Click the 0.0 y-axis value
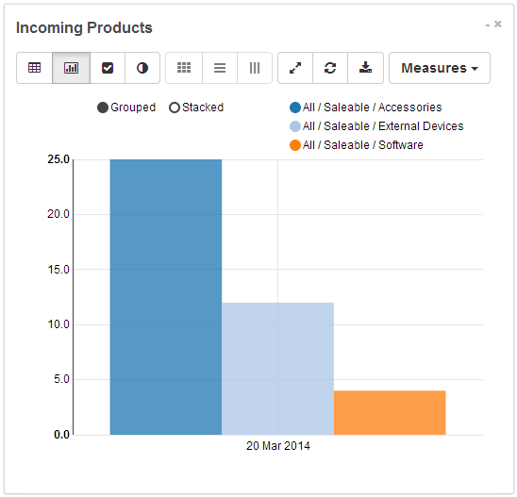This screenshot has width=517, height=497. tap(61, 435)
